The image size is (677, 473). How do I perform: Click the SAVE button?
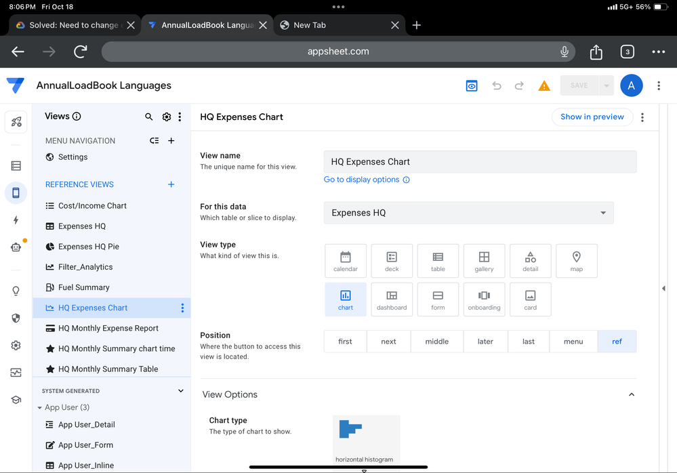tap(579, 85)
